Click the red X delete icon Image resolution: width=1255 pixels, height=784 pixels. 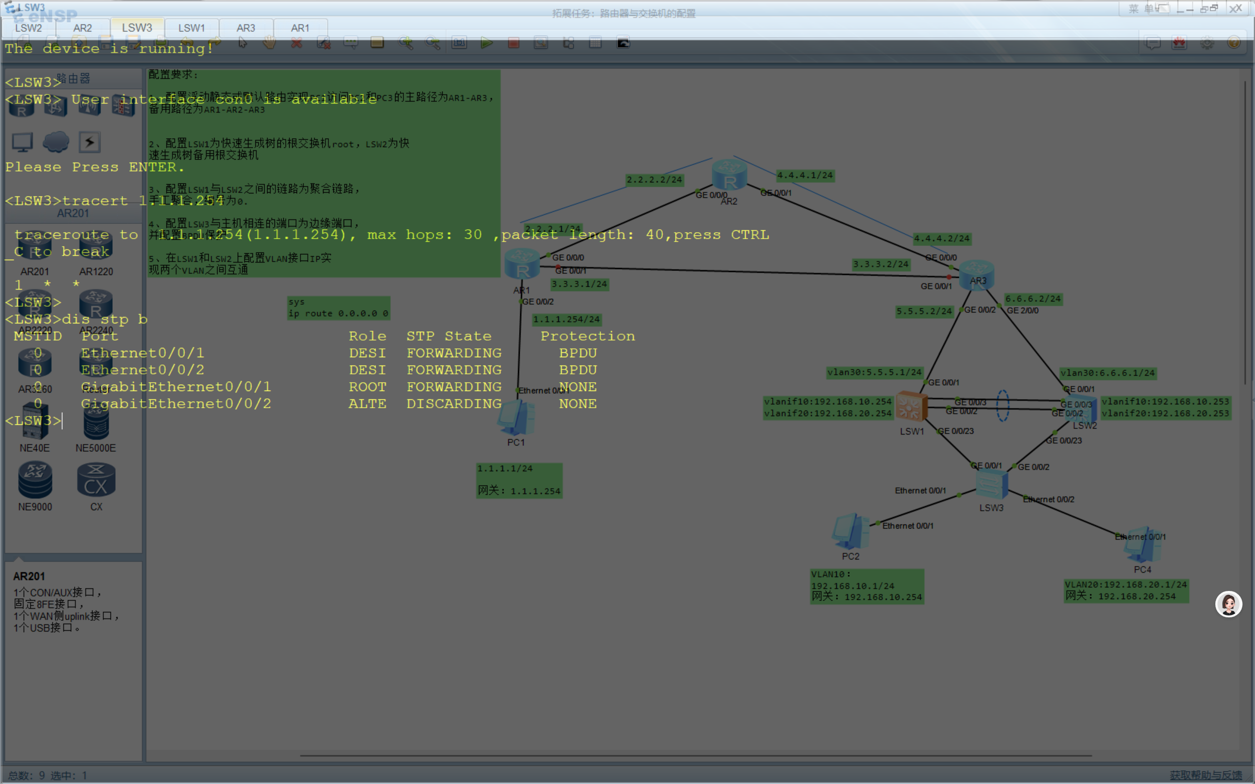coord(297,43)
